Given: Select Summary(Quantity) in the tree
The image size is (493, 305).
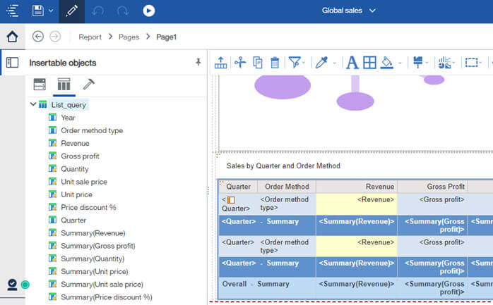Looking at the screenshot, I should click(x=93, y=259).
